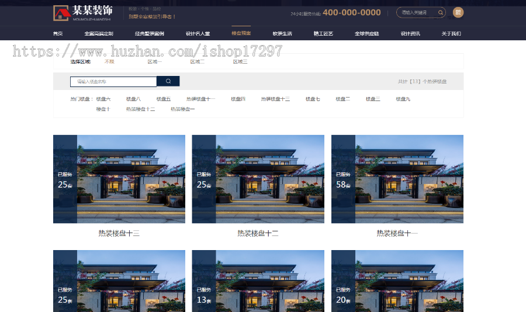The width and height of the screenshot is (526, 312).
Task: Open the second-row card showing 20套
Action: (397, 281)
